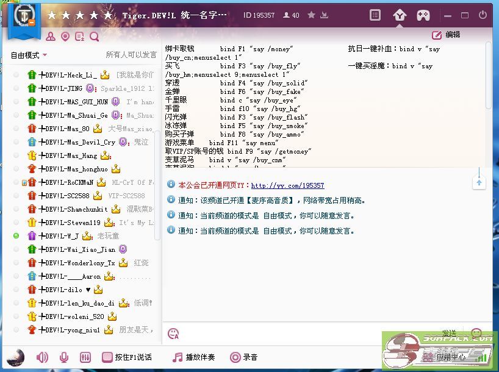This screenshot has height=372, width=499.
Task: Click the location pin icon
Action: [x=65, y=37]
